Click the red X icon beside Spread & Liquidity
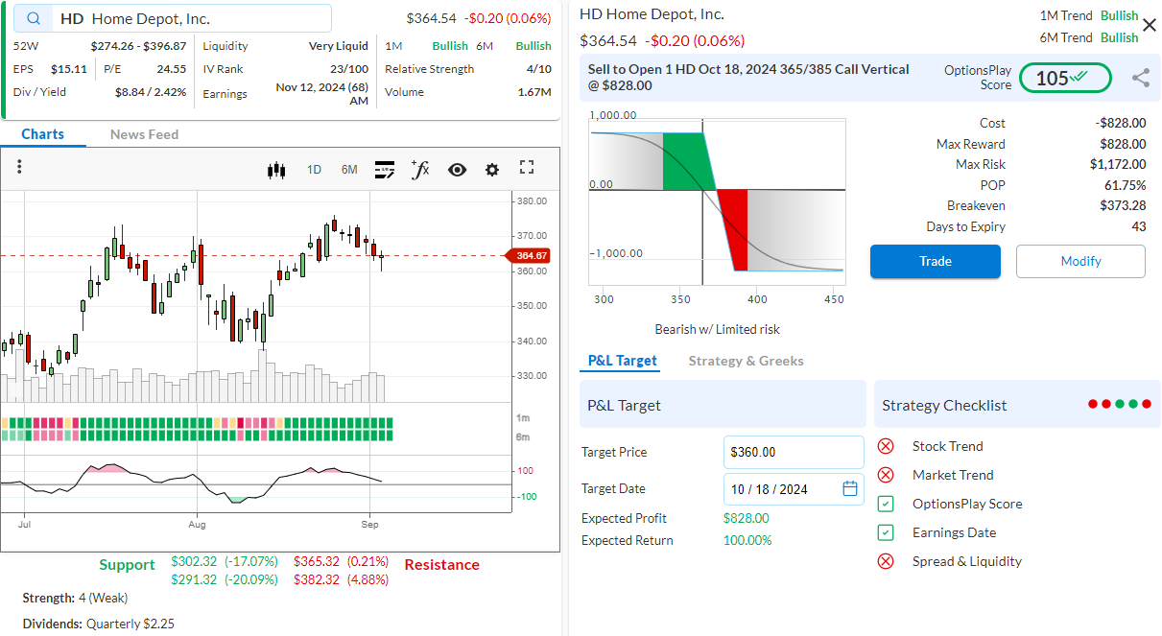Image resolution: width=1162 pixels, height=636 pixels. coord(887,561)
